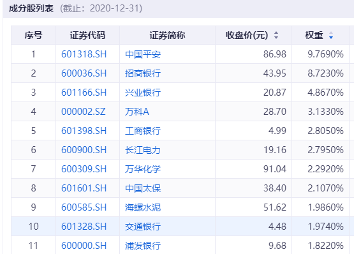Open stock code 600000.SH link
The image size is (354, 254).
click(84, 246)
